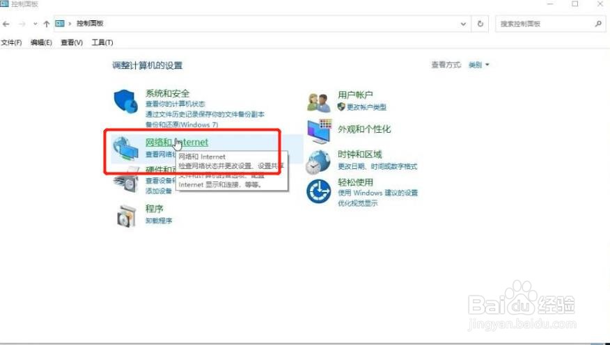Screen dimensions: 610x345
Task: Open the 轻松使用 category link
Action: pos(356,182)
